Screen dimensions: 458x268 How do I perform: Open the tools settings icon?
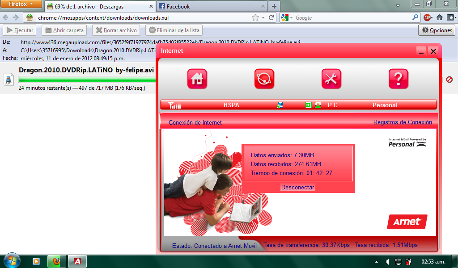click(331, 79)
